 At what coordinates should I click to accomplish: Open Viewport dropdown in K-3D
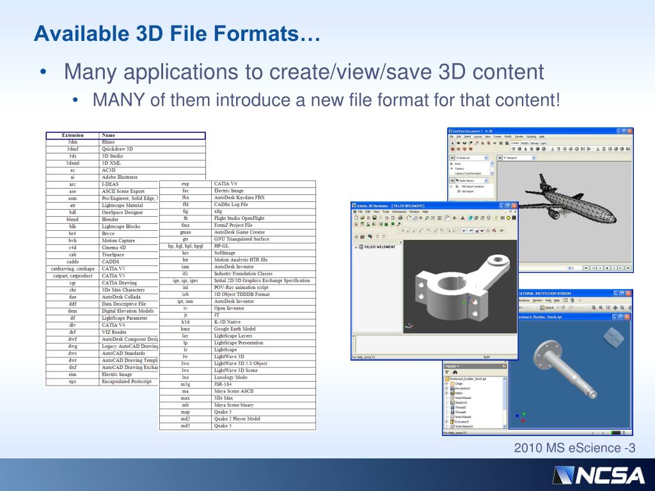coord(533,158)
